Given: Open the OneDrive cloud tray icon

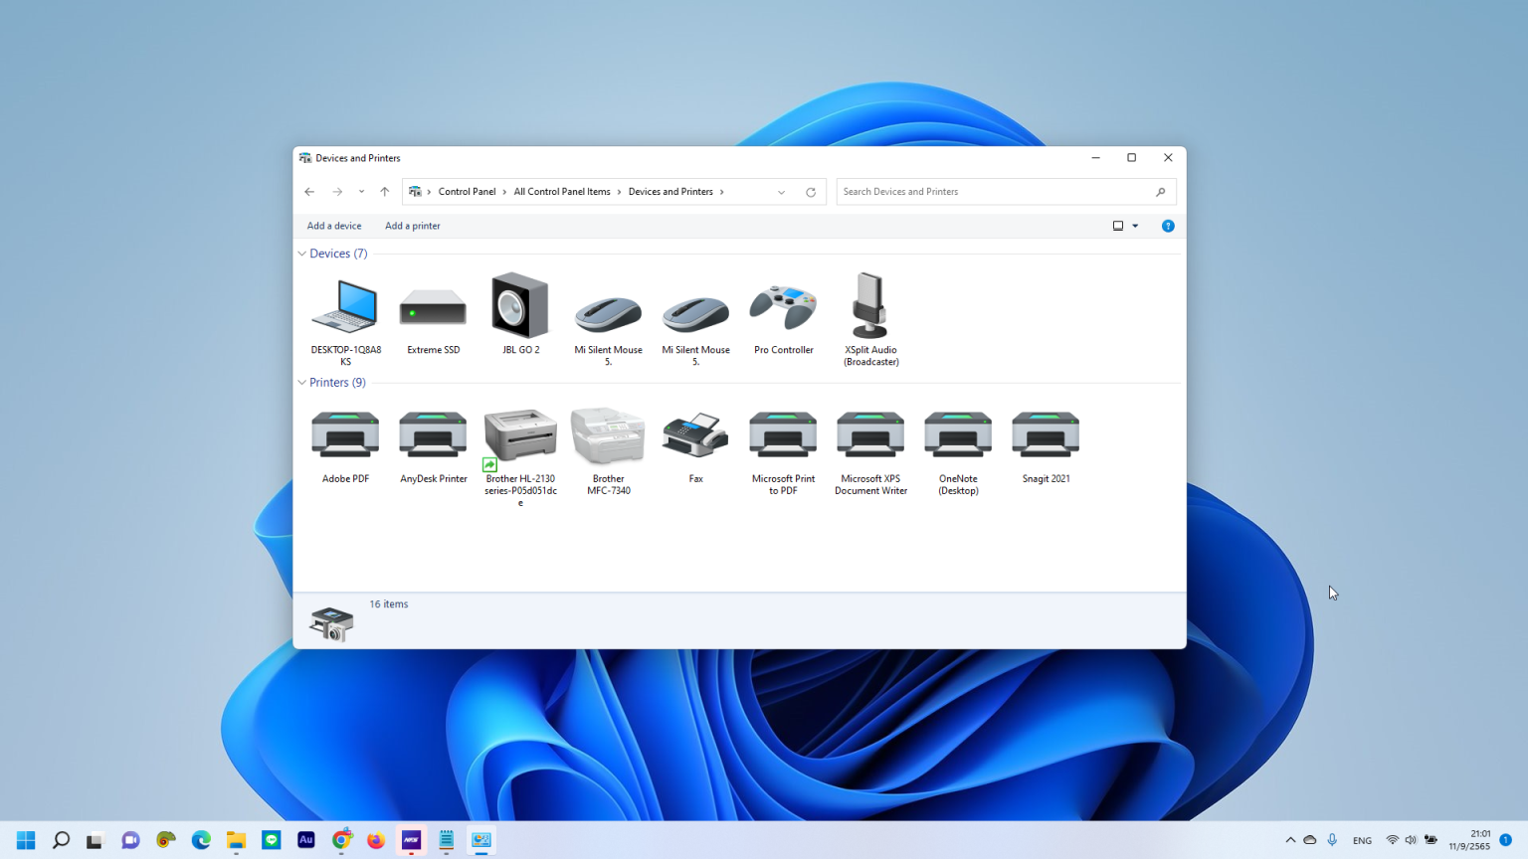Looking at the screenshot, I should click(x=1310, y=840).
